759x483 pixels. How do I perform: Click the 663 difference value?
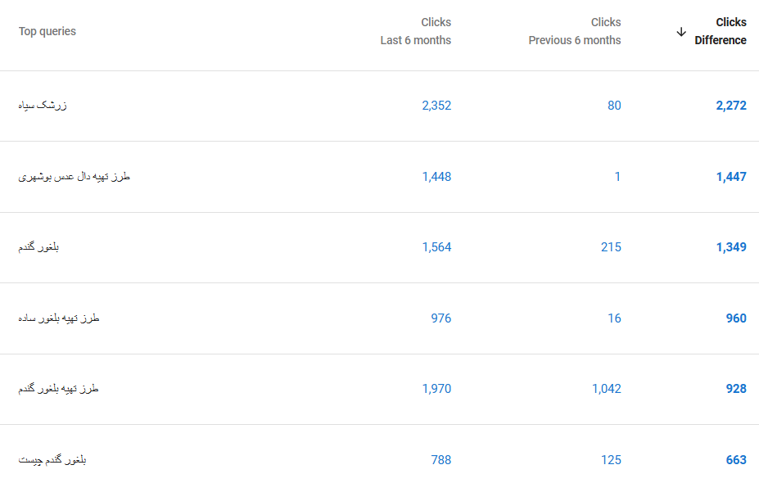(736, 460)
